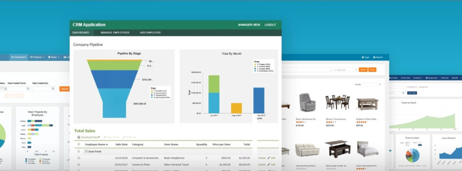Image resolution: width=462 pixels, height=171 pixels.
Task: Click the pencil icon in the Nikon Universal Tripod row
Action: 269,164
